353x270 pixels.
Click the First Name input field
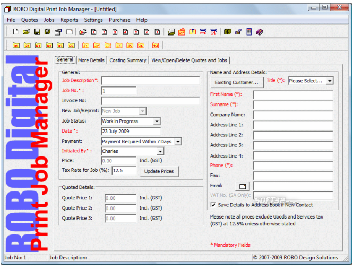tap(292, 95)
